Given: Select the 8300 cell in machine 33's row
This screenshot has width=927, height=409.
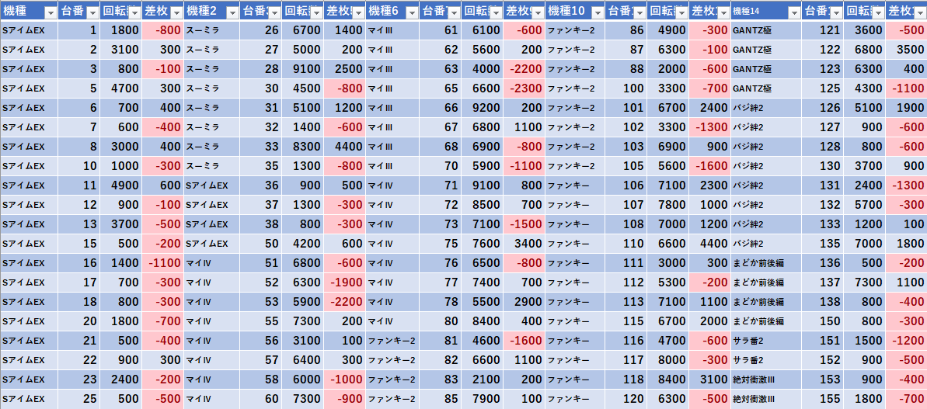Looking at the screenshot, I should (303, 147).
